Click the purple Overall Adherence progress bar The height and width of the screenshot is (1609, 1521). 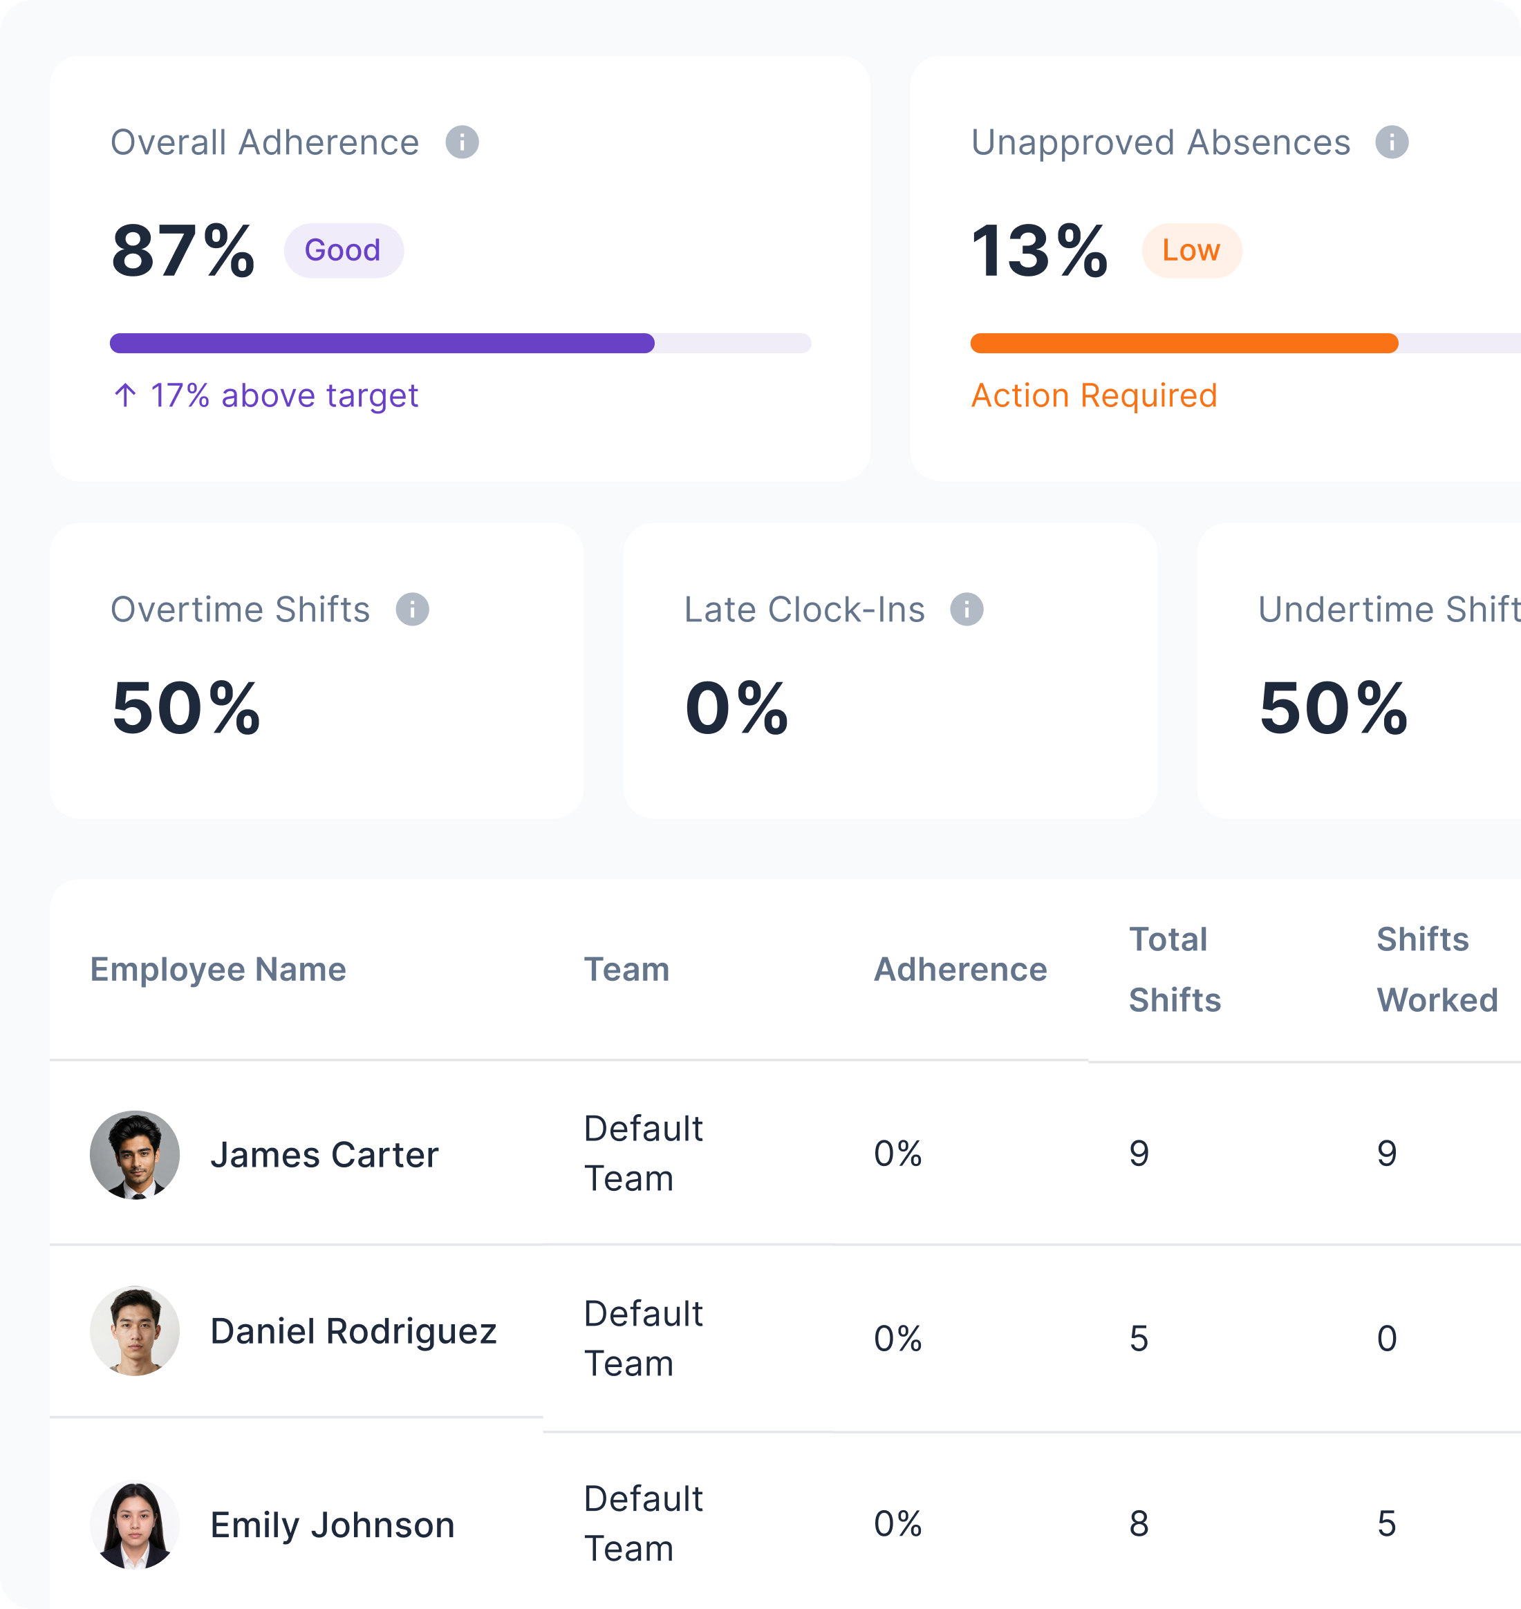click(x=460, y=343)
